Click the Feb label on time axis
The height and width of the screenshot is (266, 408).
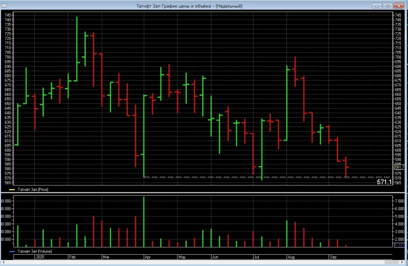(x=72, y=257)
